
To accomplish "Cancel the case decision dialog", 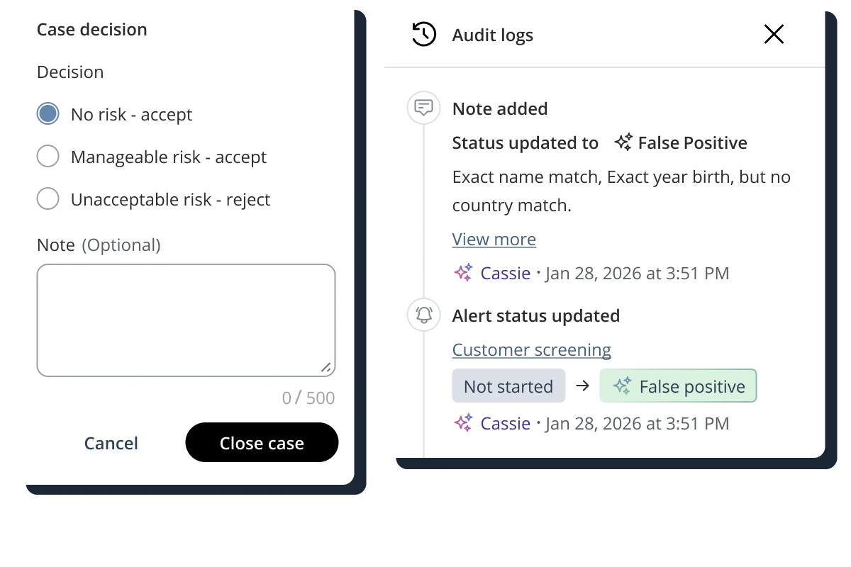I will pos(111,443).
